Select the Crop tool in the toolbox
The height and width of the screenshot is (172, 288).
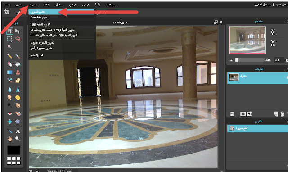(10, 31)
